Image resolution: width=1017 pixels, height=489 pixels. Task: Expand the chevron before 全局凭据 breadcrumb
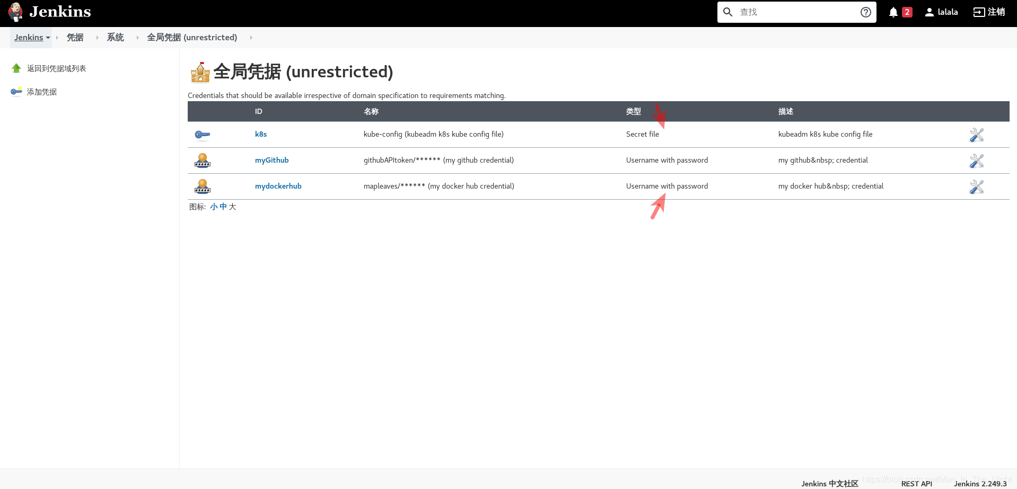click(138, 38)
